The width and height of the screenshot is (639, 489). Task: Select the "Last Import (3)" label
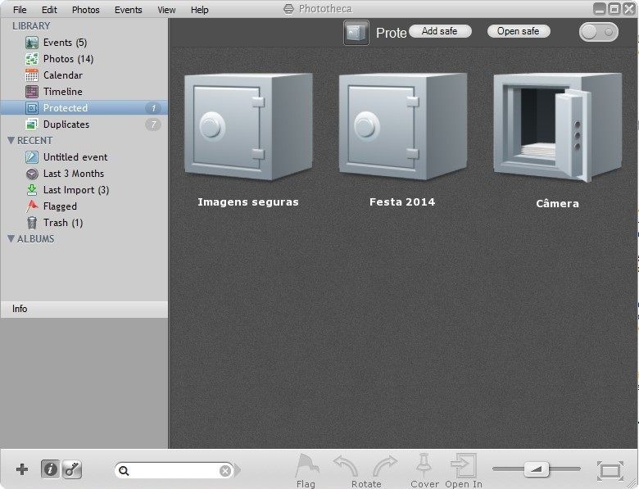coord(76,190)
